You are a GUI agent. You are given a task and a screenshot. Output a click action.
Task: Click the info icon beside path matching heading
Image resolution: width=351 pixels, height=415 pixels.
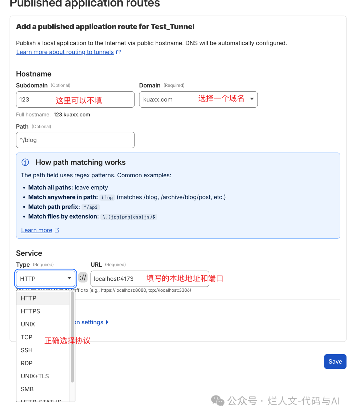click(25, 162)
